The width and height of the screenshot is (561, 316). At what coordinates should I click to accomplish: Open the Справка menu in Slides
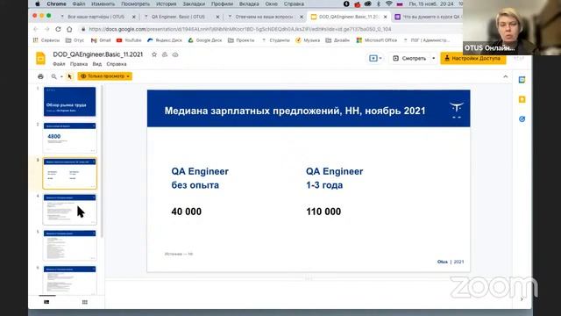pos(117,64)
